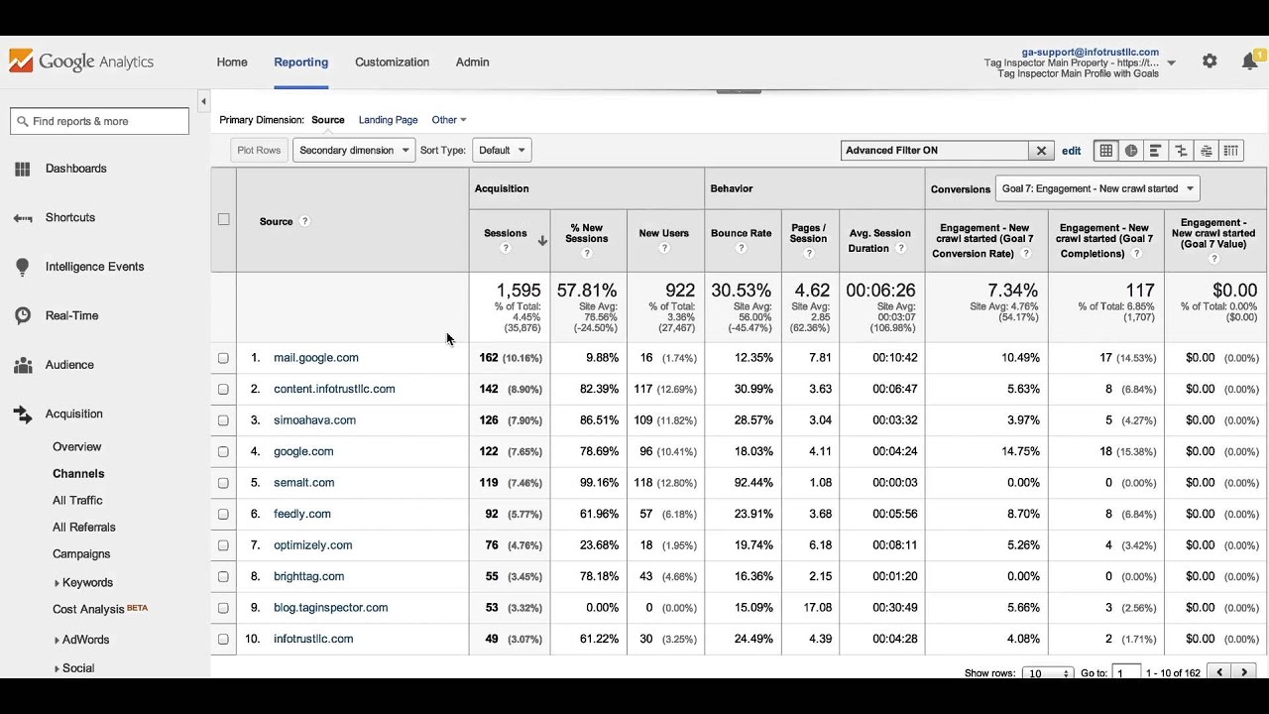The width and height of the screenshot is (1269, 714).
Task: Open the Goal 7 conversions dropdown
Action: click(1096, 188)
